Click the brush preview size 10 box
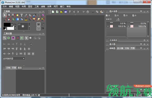 tap(23, 26)
